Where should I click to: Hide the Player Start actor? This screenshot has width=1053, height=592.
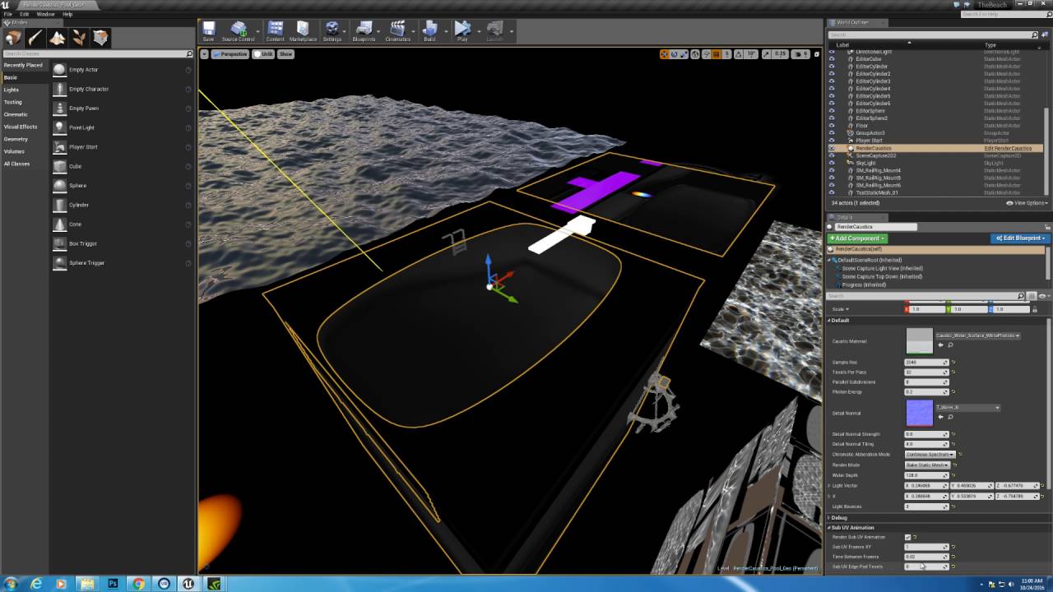[832, 141]
